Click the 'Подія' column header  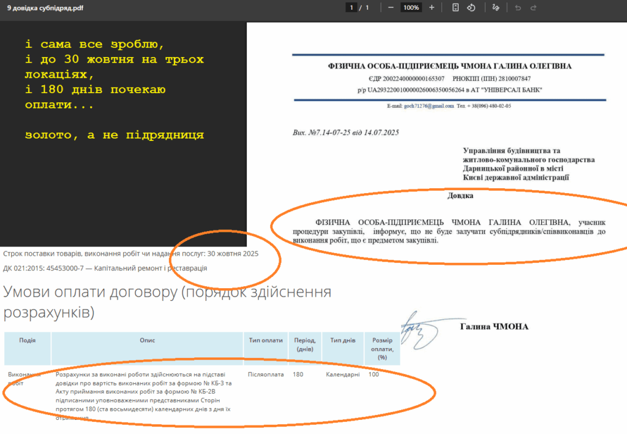pyautogui.click(x=27, y=341)
